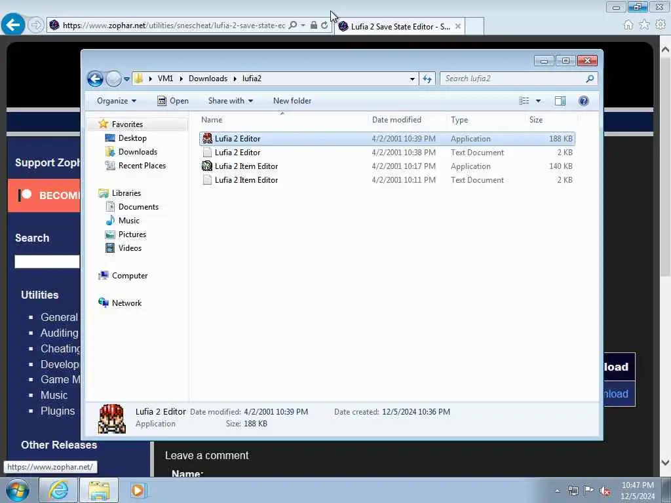Click the Explorer refresh address button
671x503 pixels.
click(x=427, y=79)
